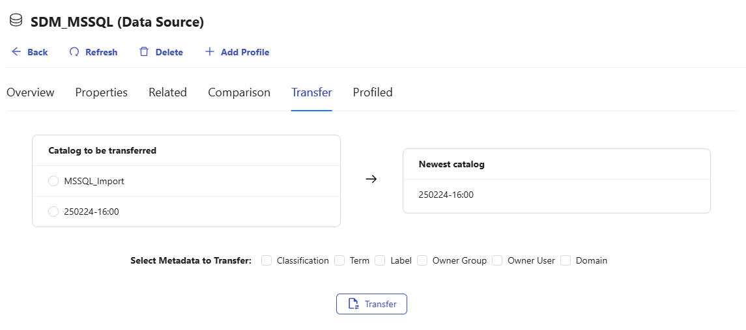
Task: Toggle the Domain metadata checkbox
Action: (x=566, y=260)
